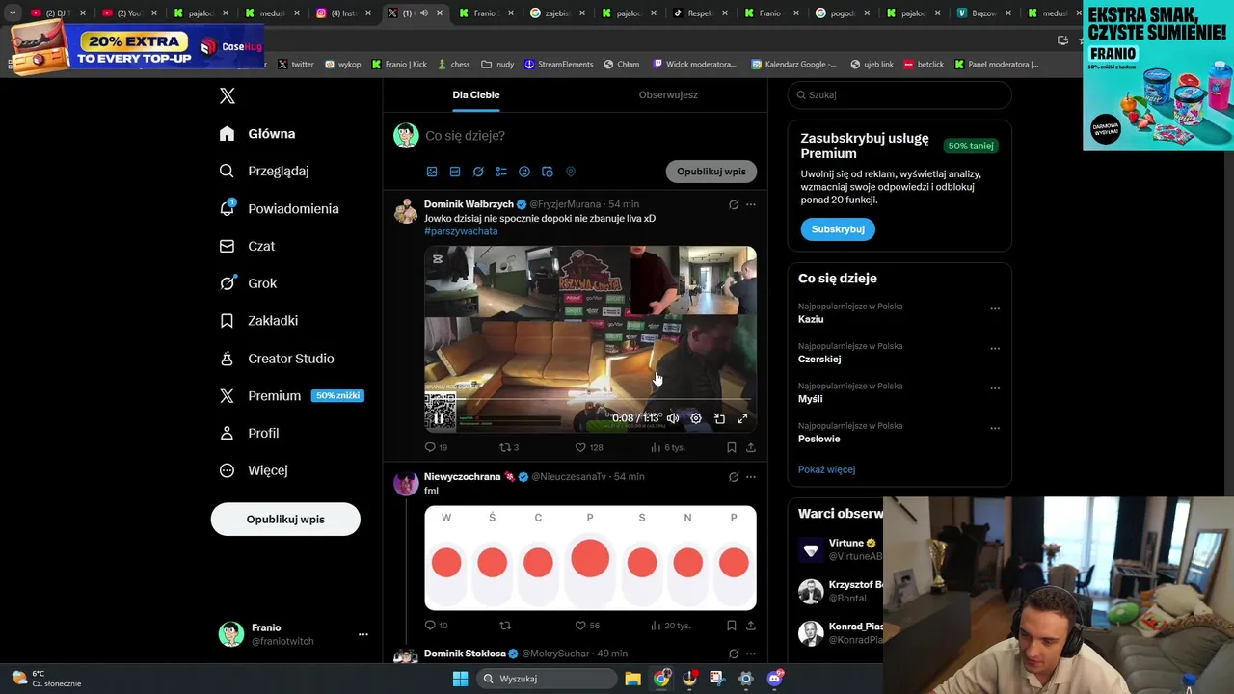Viewport: 1234px width, 694px height.
Task: Bookmark the Niewyczochrana post
Action: coord(732,626)
